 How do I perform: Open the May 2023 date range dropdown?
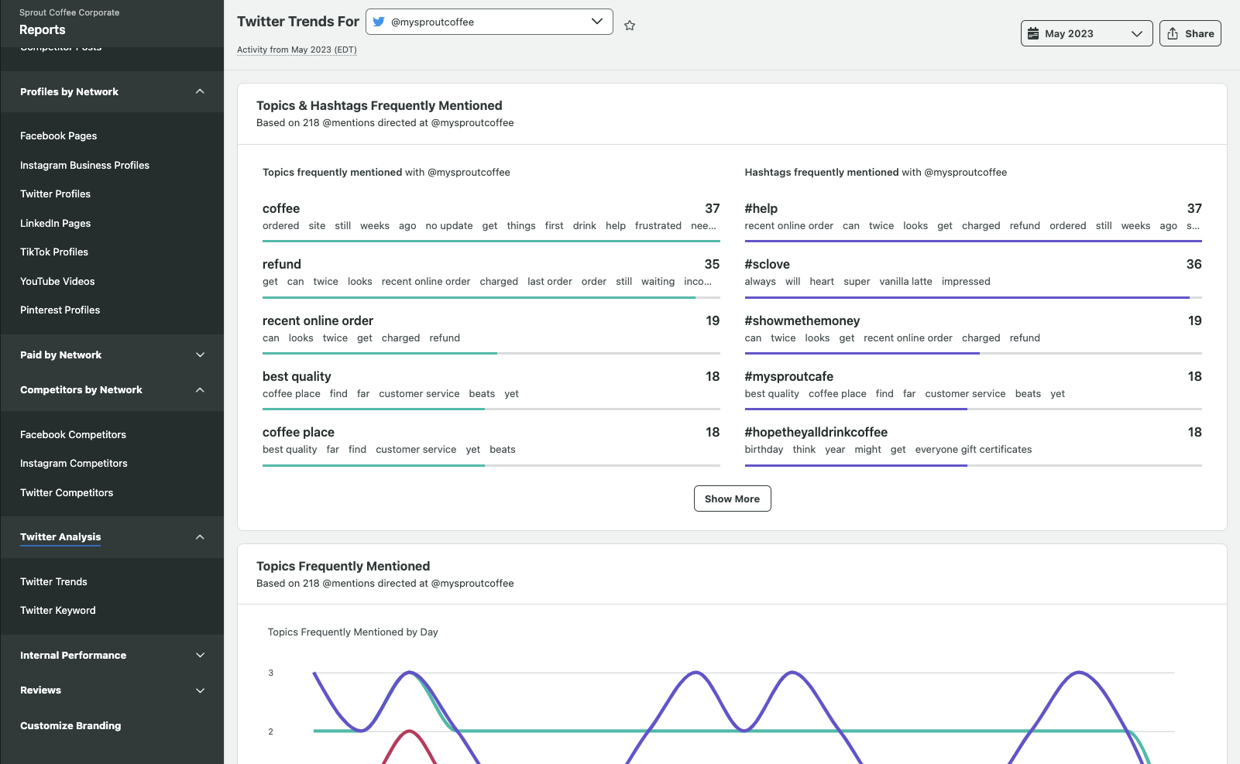pyautogui.click(x=1086, y=33)
